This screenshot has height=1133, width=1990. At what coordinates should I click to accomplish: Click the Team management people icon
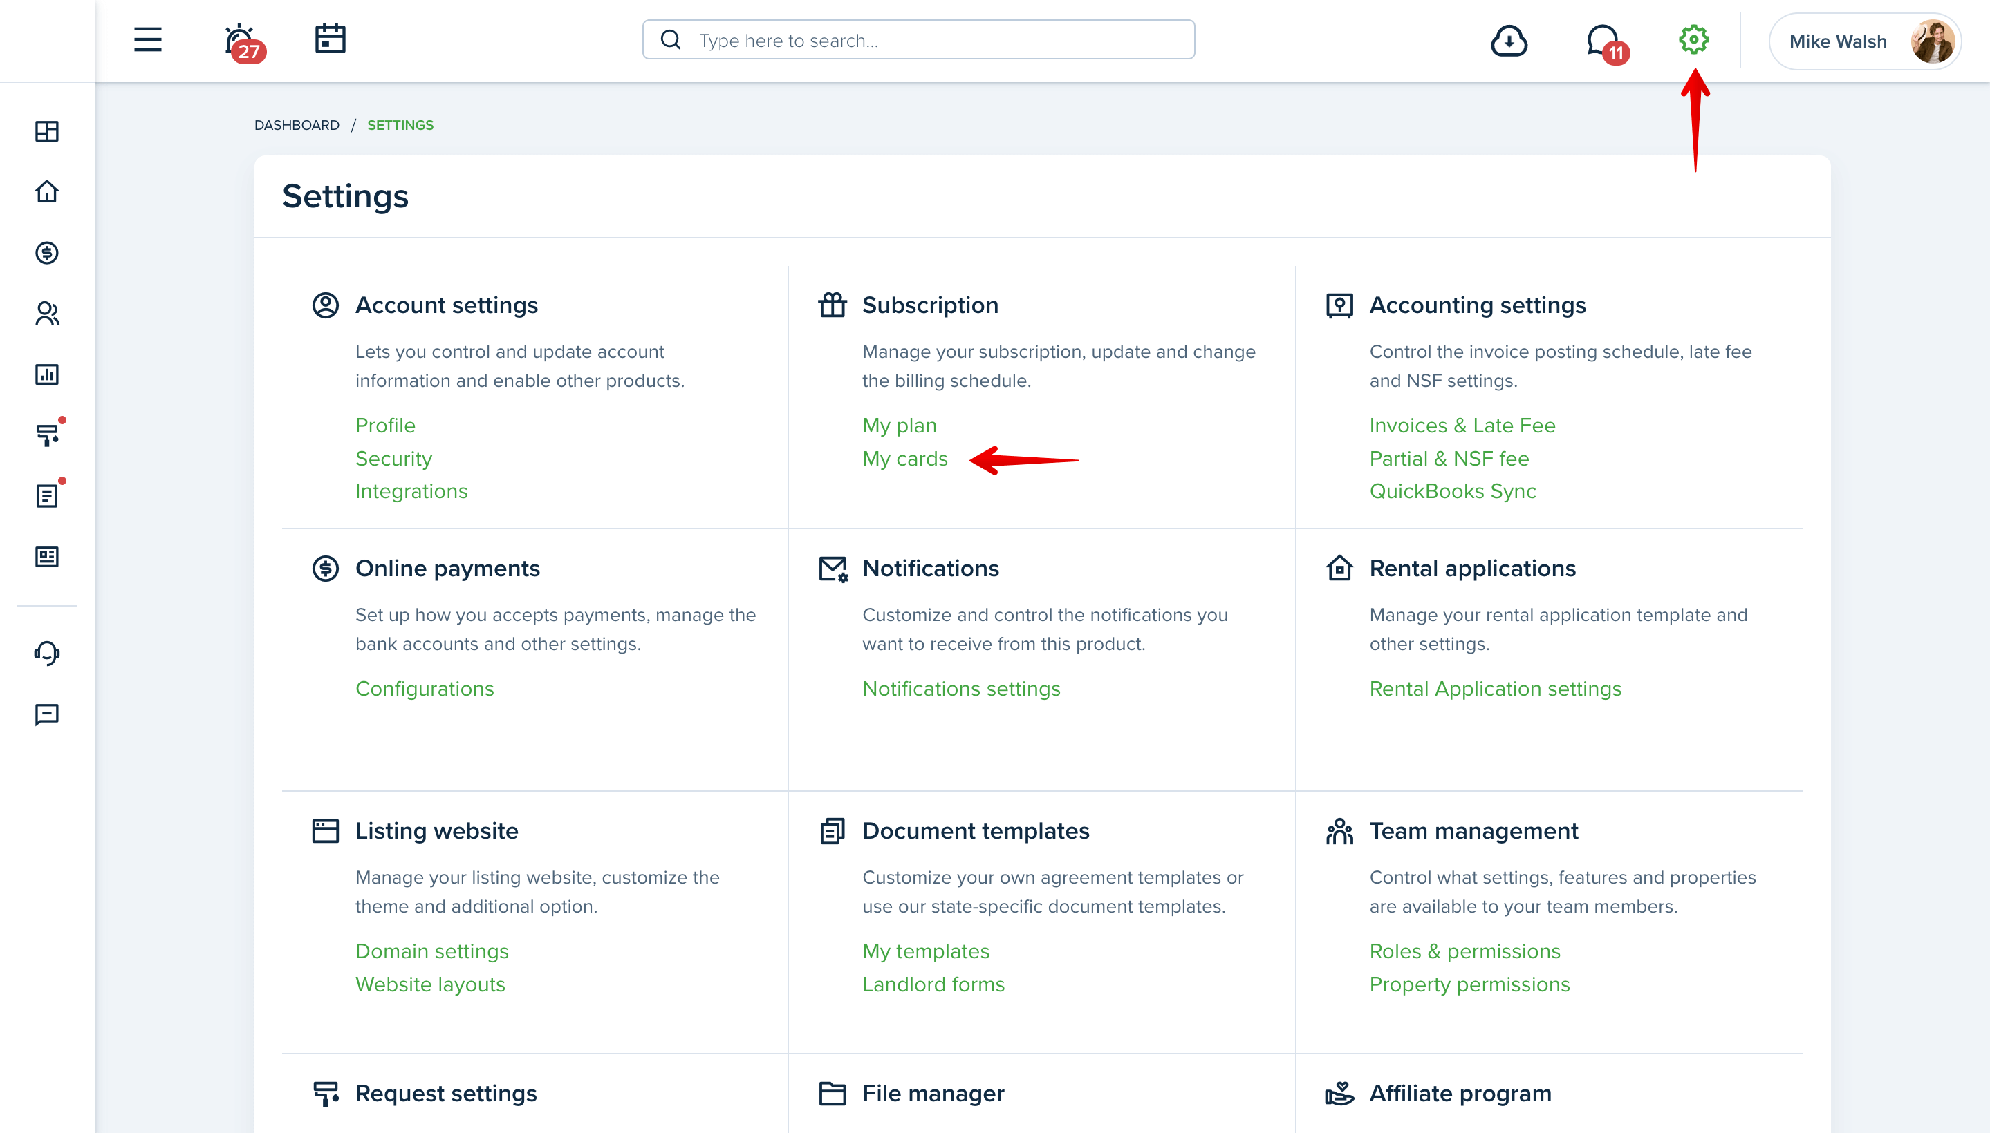[1339, 831]
